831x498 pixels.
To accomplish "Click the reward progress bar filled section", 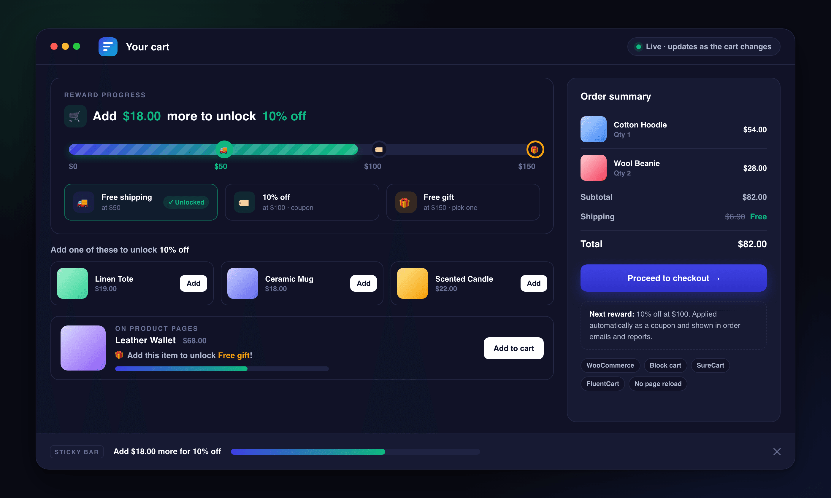I will [213, 149].
